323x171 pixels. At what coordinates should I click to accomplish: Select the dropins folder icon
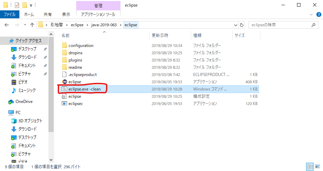(x=64, y=53)
